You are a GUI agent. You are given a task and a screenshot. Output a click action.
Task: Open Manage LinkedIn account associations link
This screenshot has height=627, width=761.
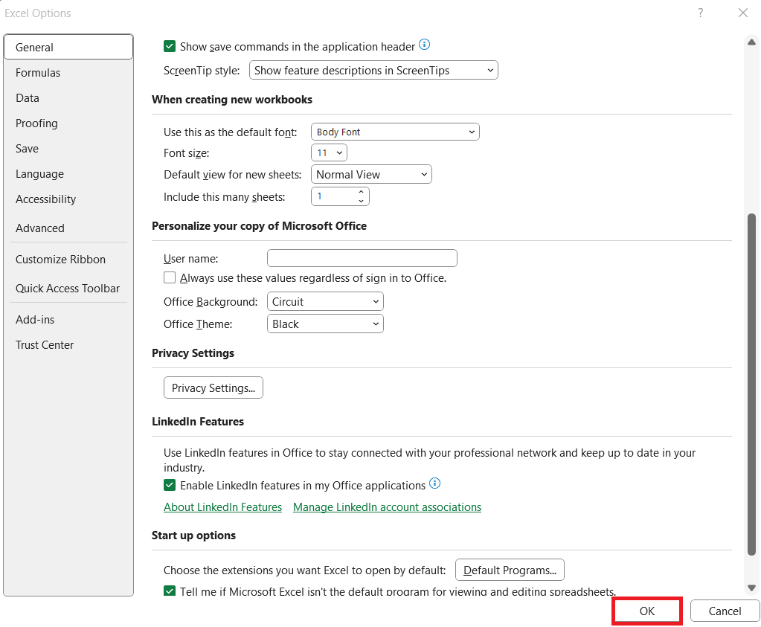click(388, 507)
